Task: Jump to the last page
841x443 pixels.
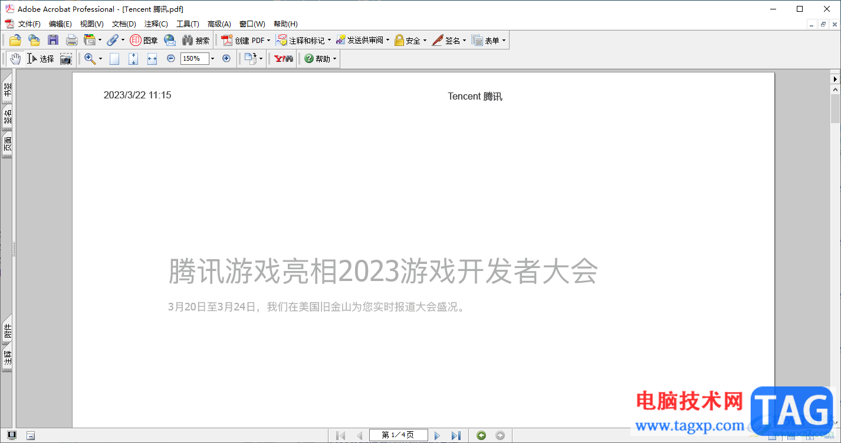Action: click(x=456, y=435)
